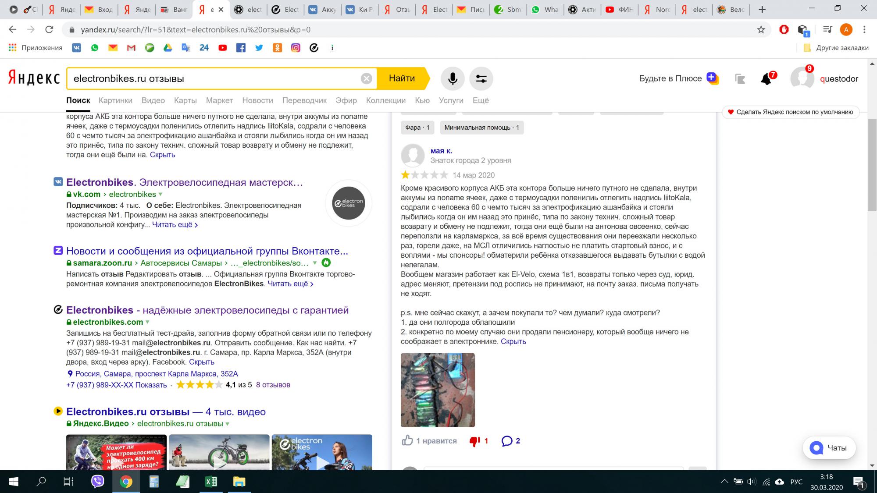Viewport: 877px width, 493px height.
Task: Expand dropdown arrow next to samara.zoon.ru result
Action: point(314,263)
